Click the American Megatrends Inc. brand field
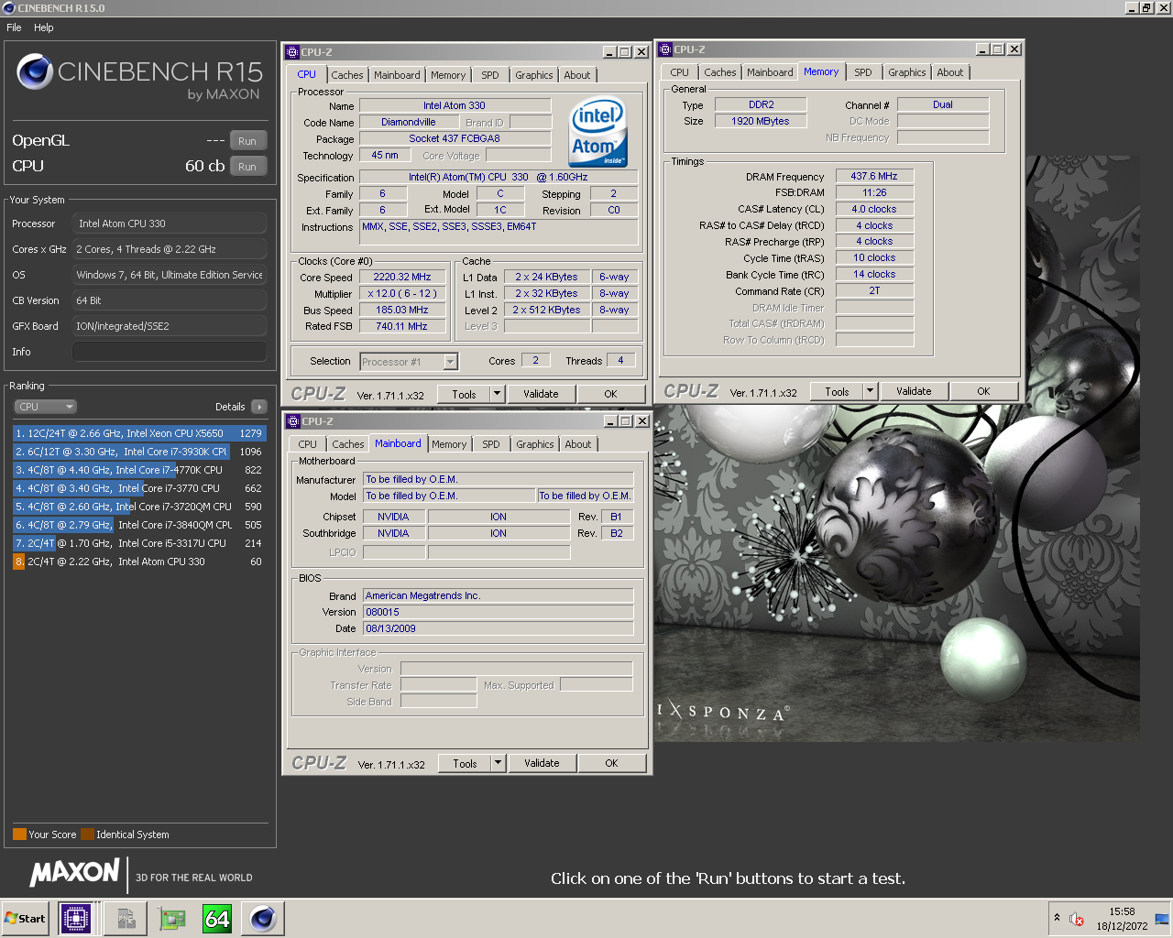 pyautogui.click(x=498, y=595)
